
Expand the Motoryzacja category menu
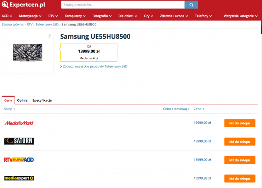pos(30,16)
